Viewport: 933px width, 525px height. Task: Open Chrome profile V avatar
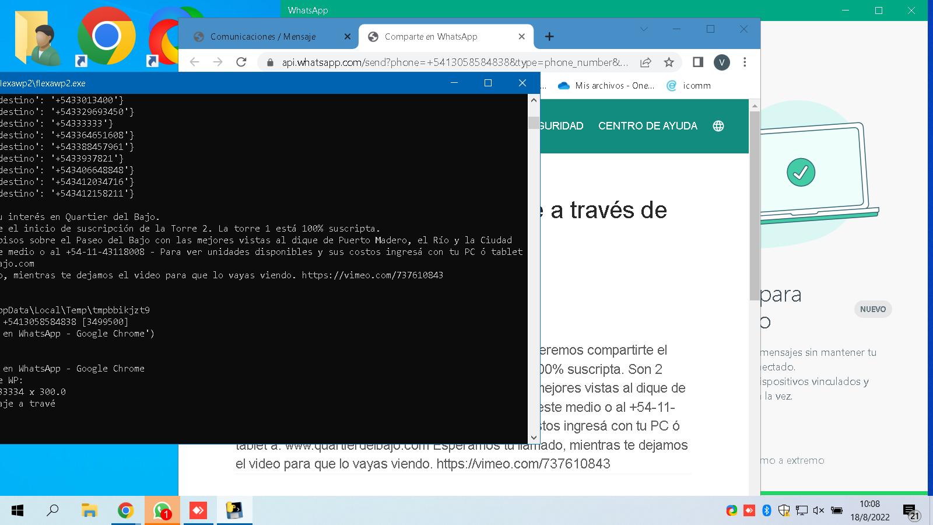(721, 62)
